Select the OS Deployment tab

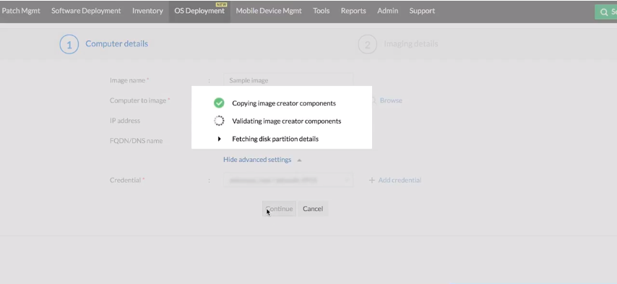click(x=199, y=11)
